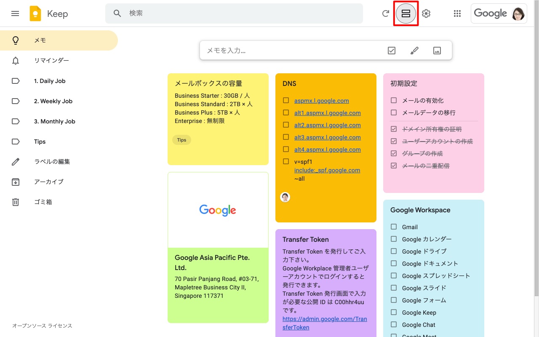Image resolution: width=539 pixels, height=337 pixels.
Task: Check the v=spf1 checkbox
Action: click(x=286, y=162)
